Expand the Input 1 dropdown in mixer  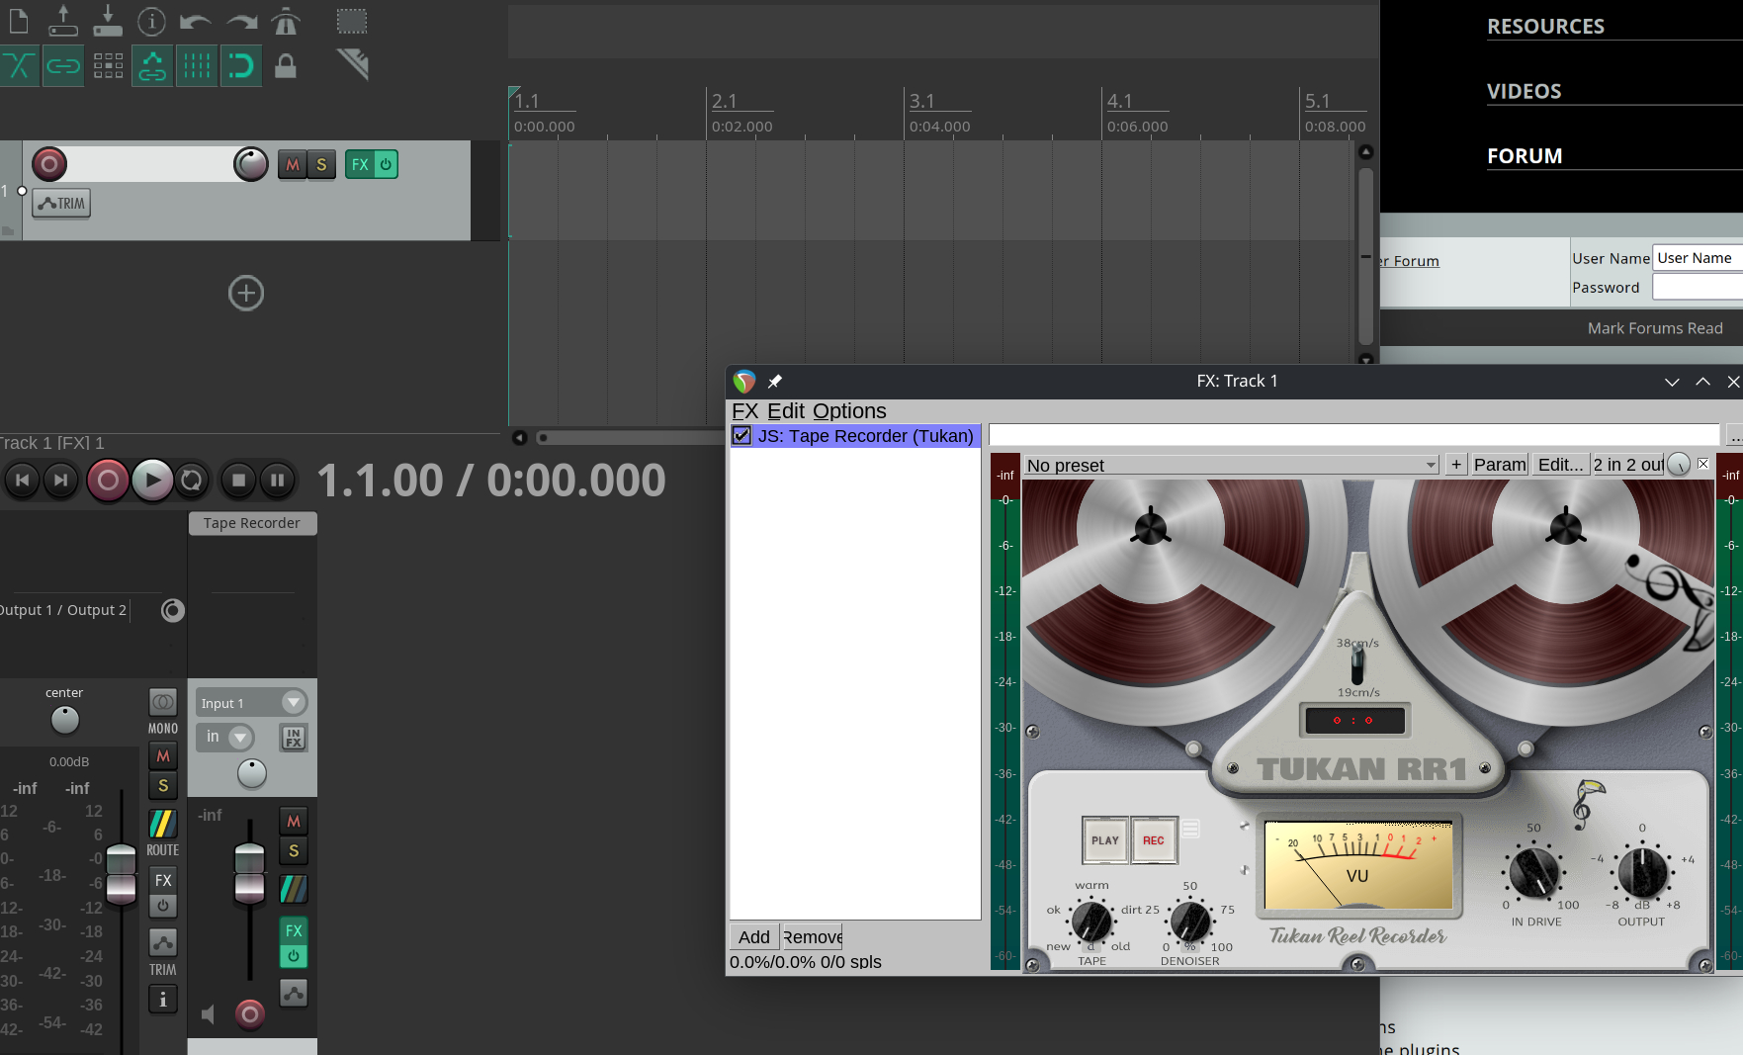point(293,703)
